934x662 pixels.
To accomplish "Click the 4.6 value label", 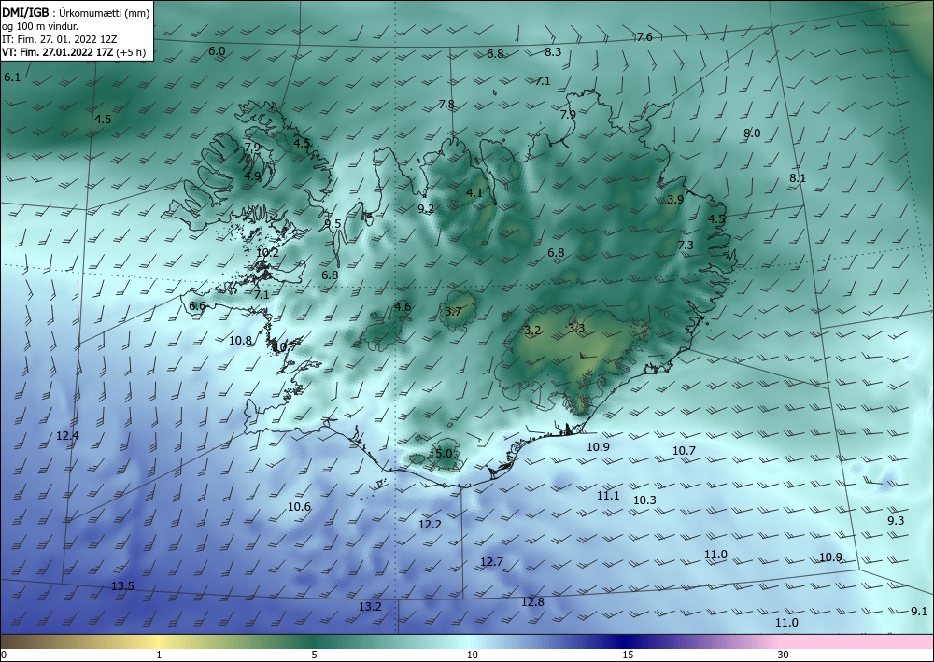I will point(403,307).
